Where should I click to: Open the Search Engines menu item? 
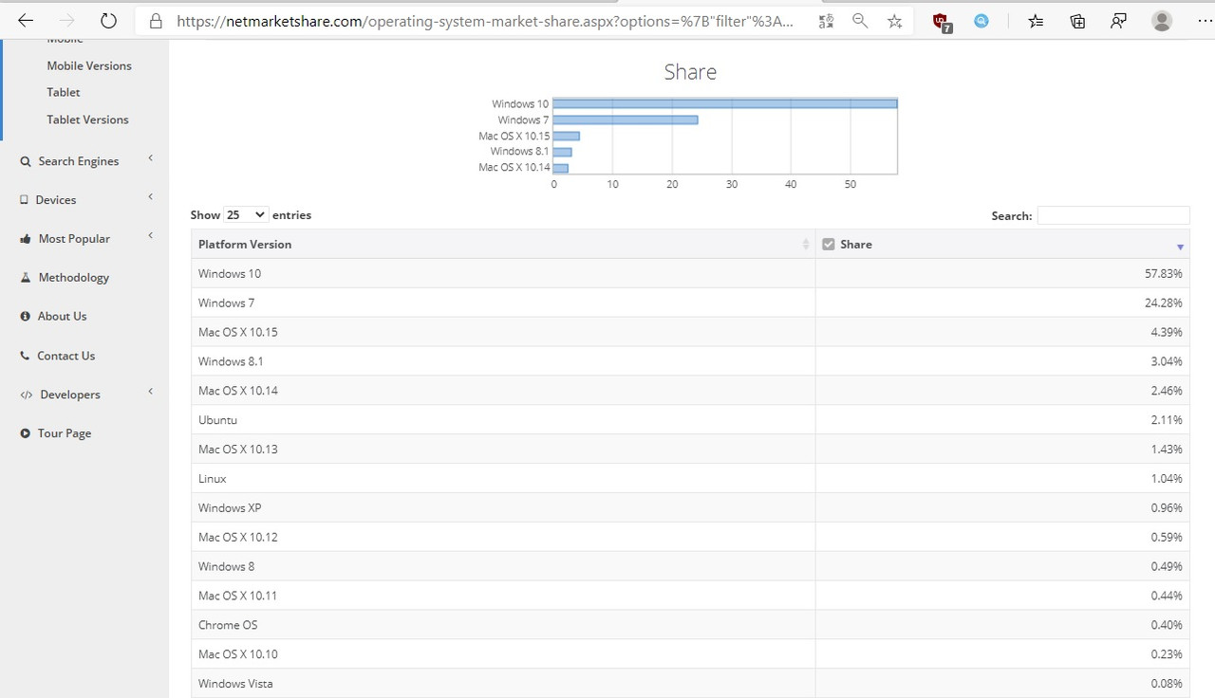tap(79, 161)
